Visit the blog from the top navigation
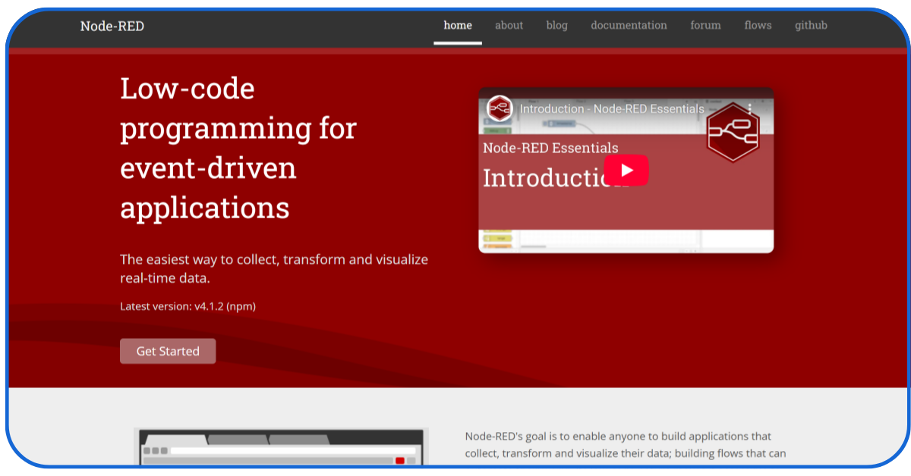911x476 pixels. click(556, 25)
